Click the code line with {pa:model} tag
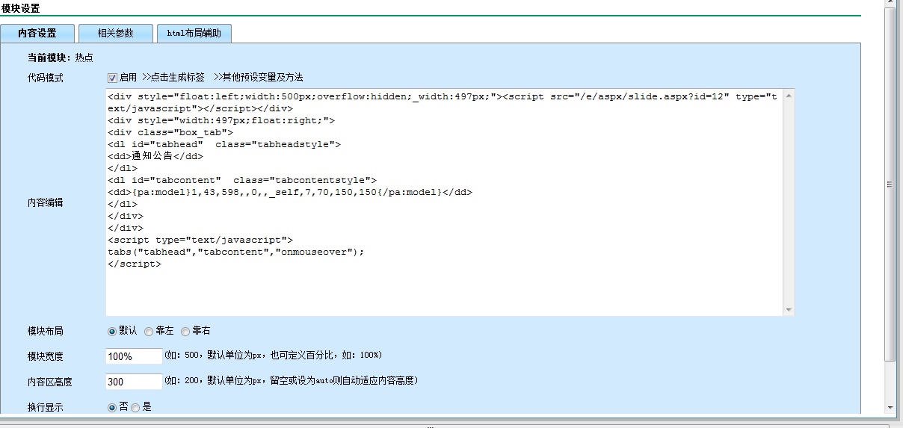 290,192
